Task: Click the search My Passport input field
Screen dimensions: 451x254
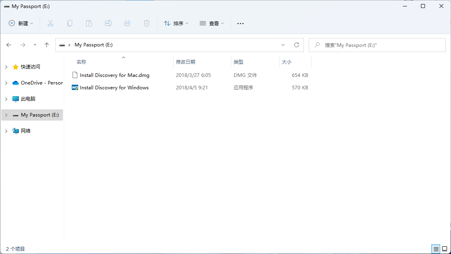Action: click(377, 45)
